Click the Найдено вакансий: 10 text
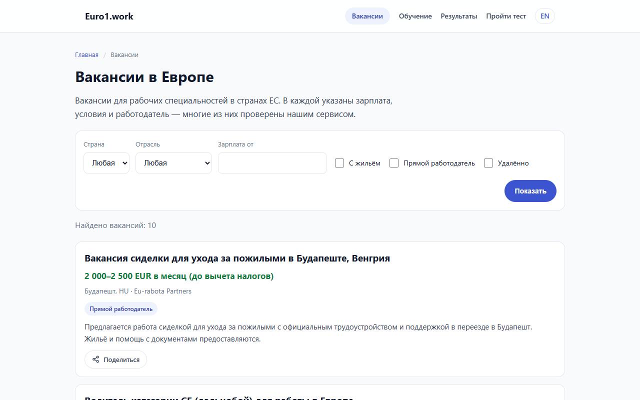Viewport: 640px width, 400px height. (x=115, y=225)
